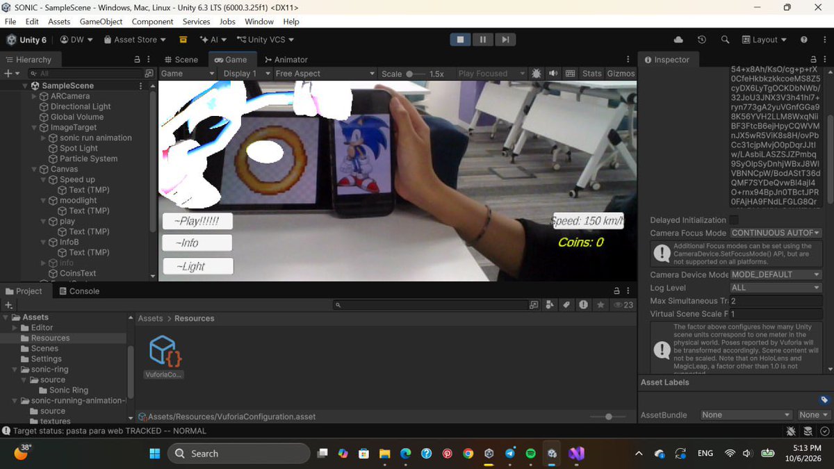Open the DW account dropdown
Screen dimensions: 834x469
coord(76,40)
